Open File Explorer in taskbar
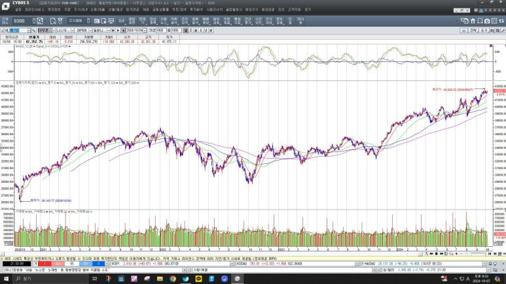 tap(160, 279)
